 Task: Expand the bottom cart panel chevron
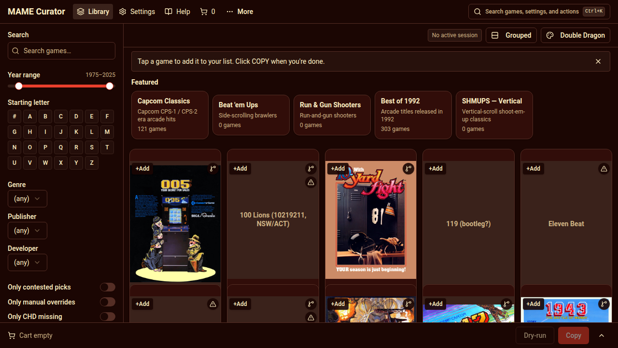[602, 335]
